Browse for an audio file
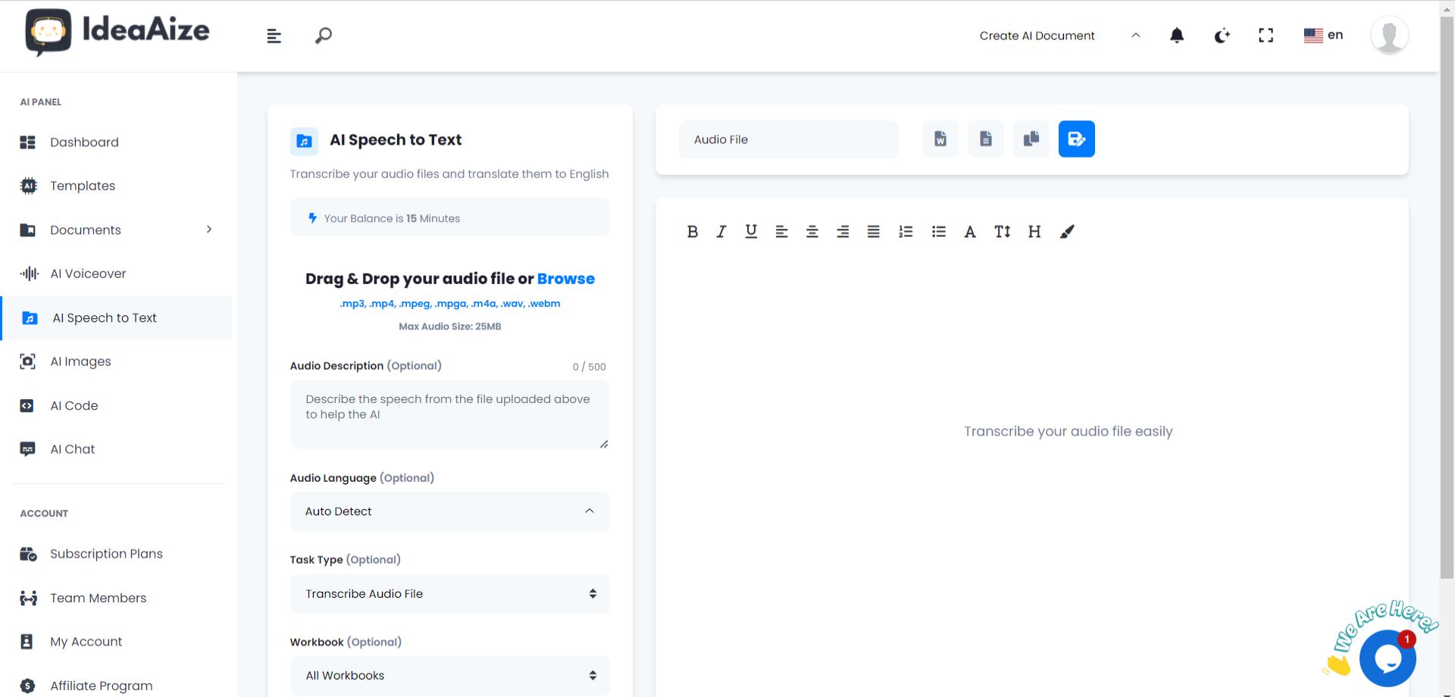This screenshot has width=1455, height=697. coord(565,279)
